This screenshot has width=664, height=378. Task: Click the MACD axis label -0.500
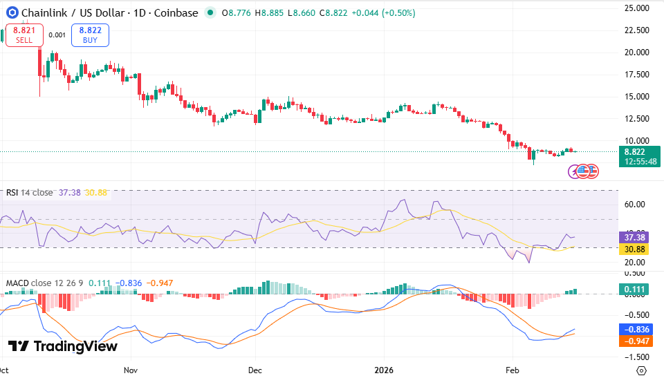point(637,315)
